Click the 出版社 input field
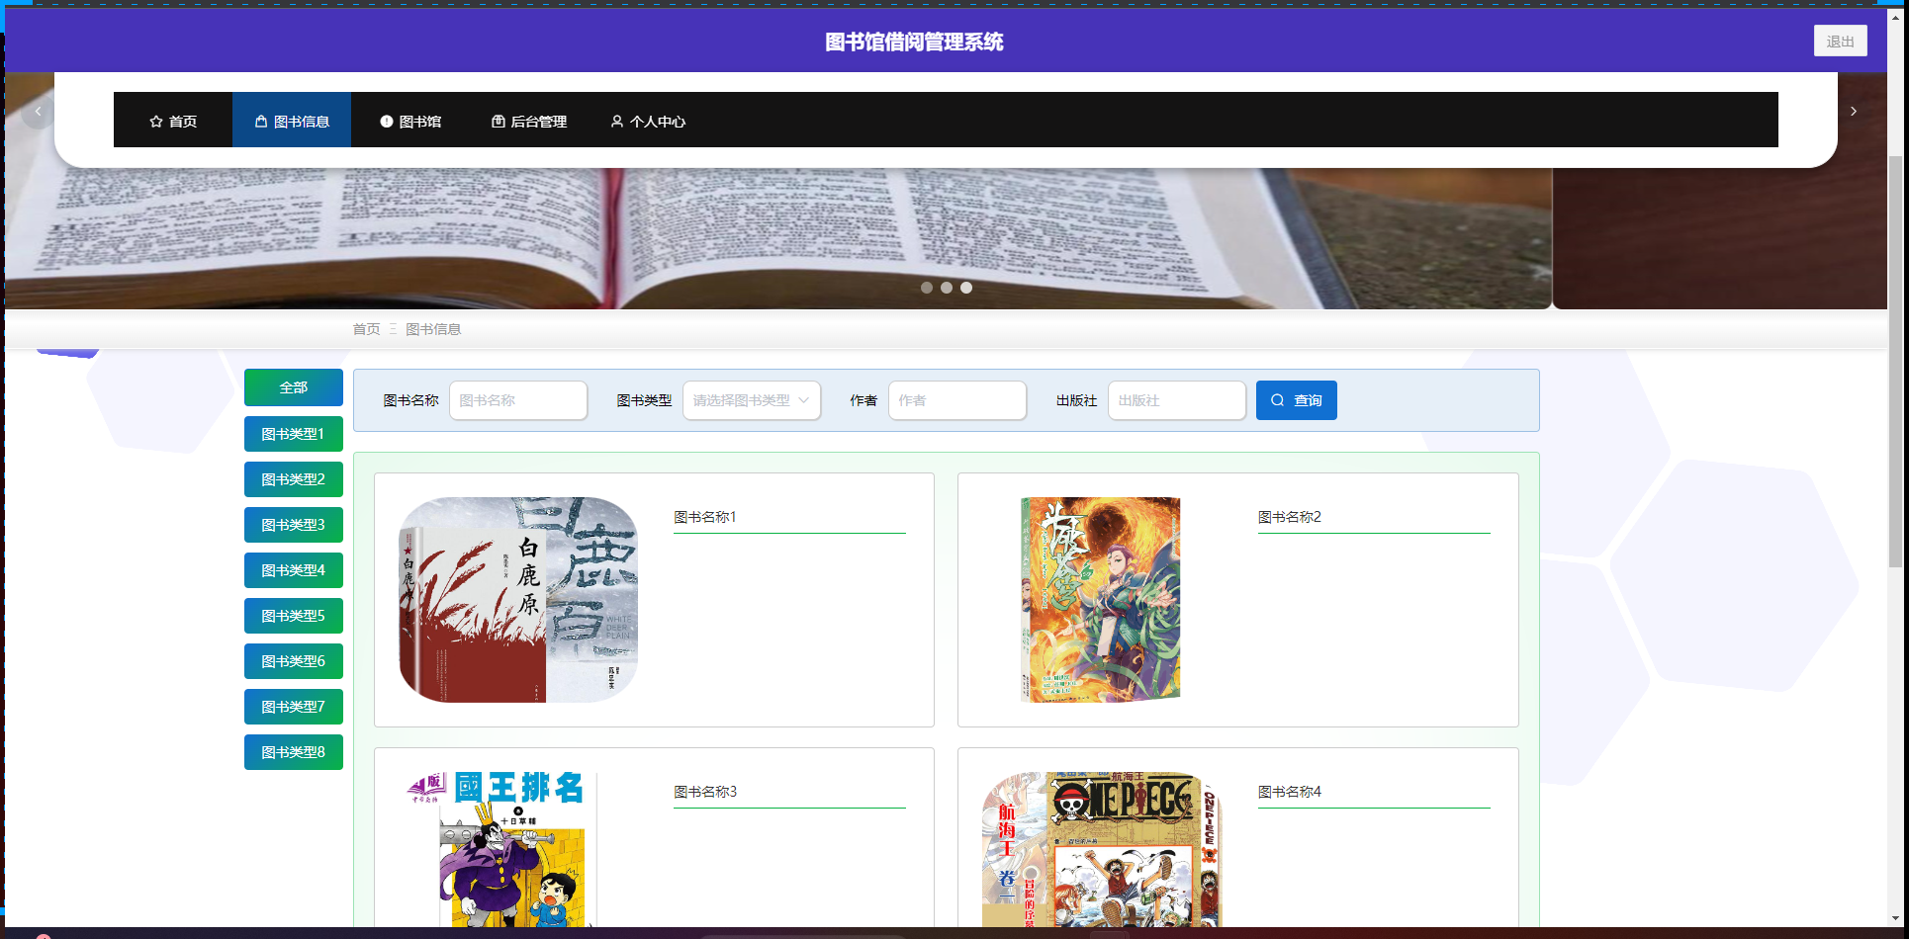The width and height of the screenshot is (1909, 939). 1177,400
